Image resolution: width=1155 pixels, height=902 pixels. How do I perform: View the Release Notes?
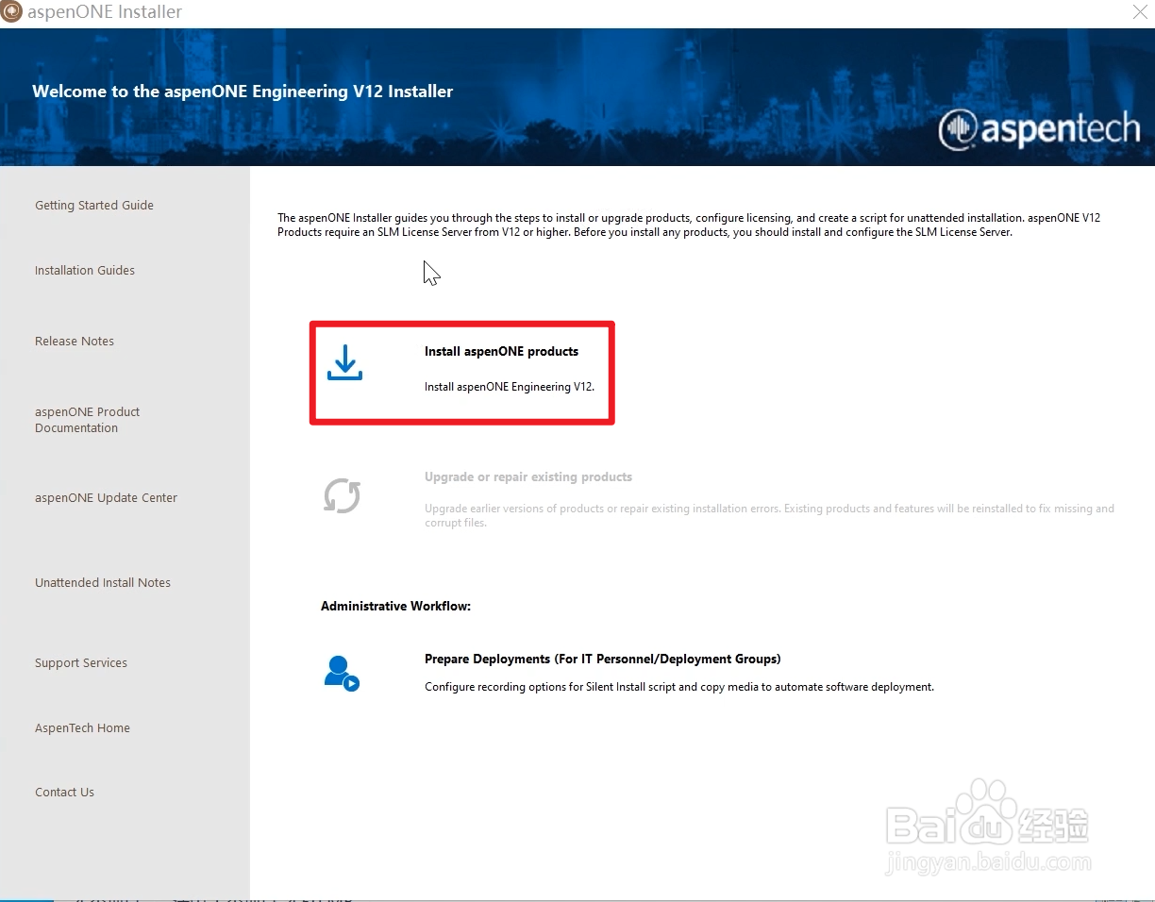click(x=75, y=341)
